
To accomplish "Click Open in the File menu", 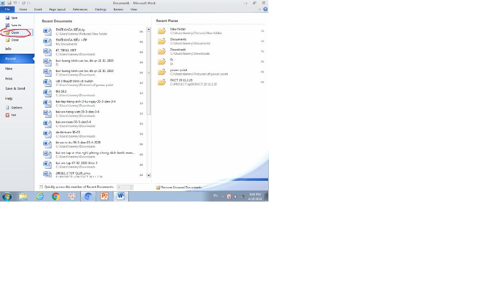I will click(x=17, y=32).
